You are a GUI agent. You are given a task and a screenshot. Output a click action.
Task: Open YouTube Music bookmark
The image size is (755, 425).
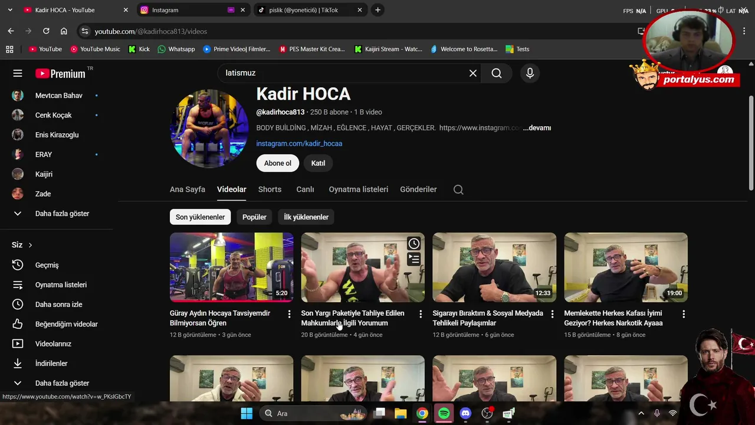click(95, 49)
